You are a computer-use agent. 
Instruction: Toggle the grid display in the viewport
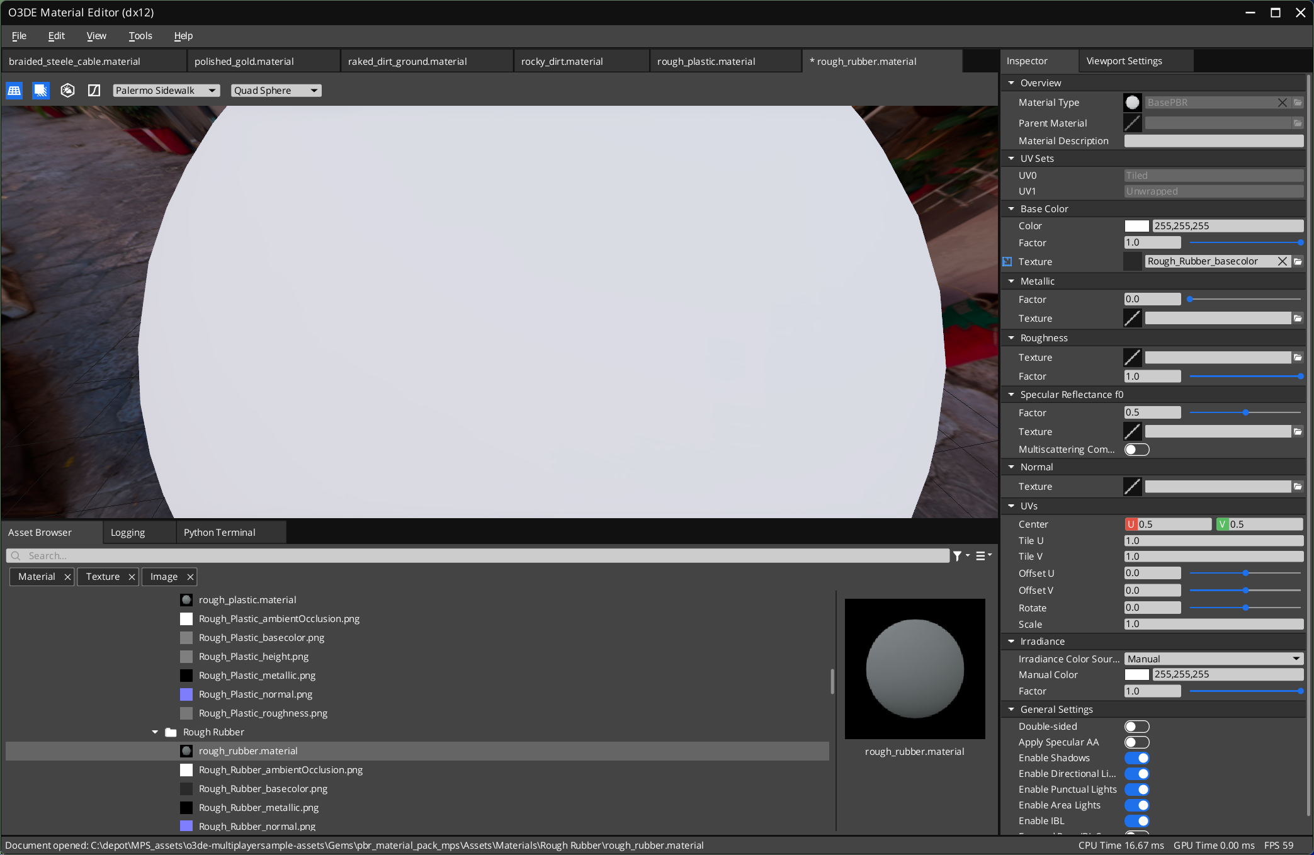[14, 90]
